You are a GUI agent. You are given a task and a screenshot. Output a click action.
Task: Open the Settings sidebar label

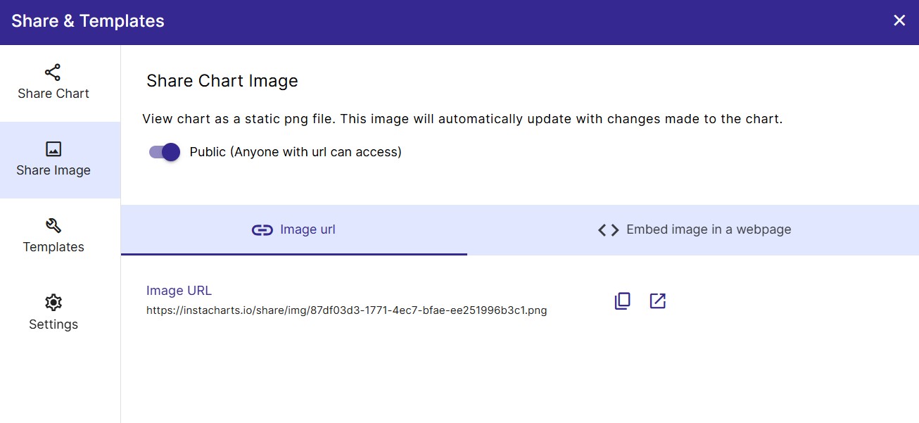[53, 324]
